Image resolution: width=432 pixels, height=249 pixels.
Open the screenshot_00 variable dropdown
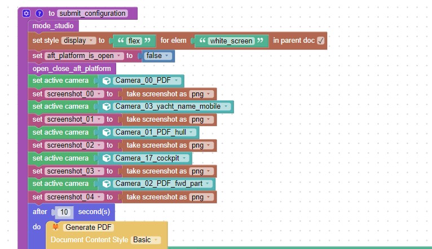74,94
